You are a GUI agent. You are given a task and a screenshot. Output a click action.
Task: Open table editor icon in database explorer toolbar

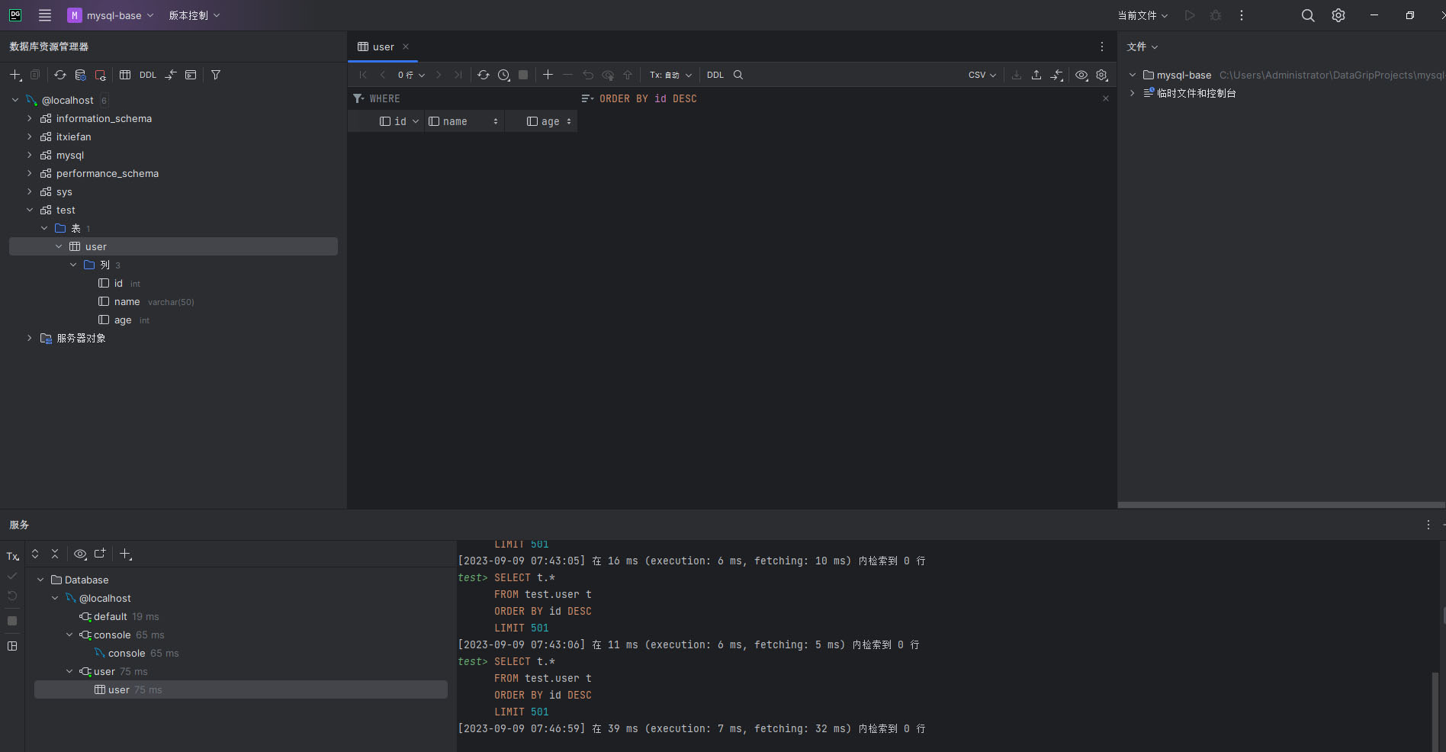125,75
